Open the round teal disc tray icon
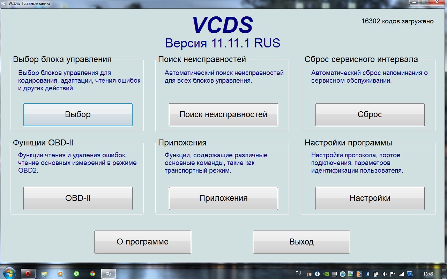Screen dimensions: 447x279 [x=343, y=274]
